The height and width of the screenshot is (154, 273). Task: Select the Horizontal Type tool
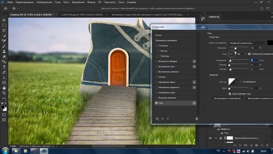(4, 67)
